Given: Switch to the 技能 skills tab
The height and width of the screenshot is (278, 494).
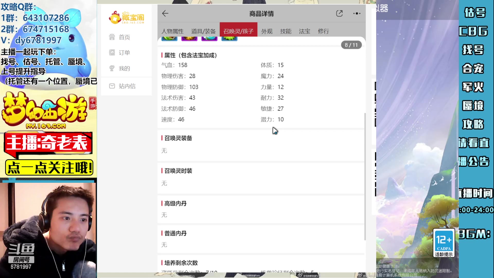Looking at the screenshot, I should (x=286, y=31).
